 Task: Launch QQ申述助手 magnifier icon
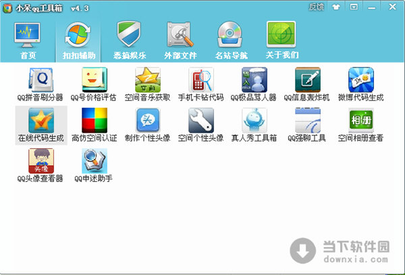pyautogui.click(x=94, y=160)
